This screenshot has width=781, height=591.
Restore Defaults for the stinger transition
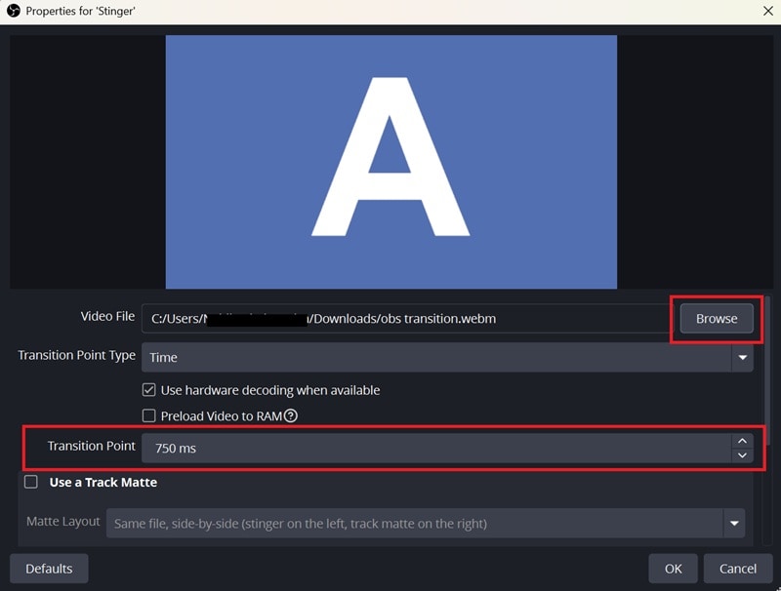click(x=48, y=568)
